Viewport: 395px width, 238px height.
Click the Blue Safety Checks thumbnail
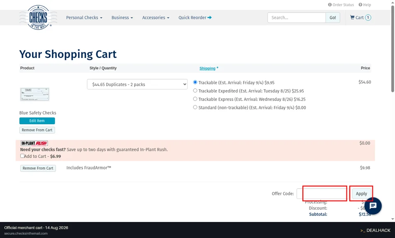tap(35, 95)
